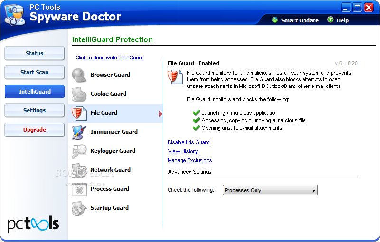Expand the Processes Only dropdown
This screenshot has height=242, width=380.
click(270, 190)
